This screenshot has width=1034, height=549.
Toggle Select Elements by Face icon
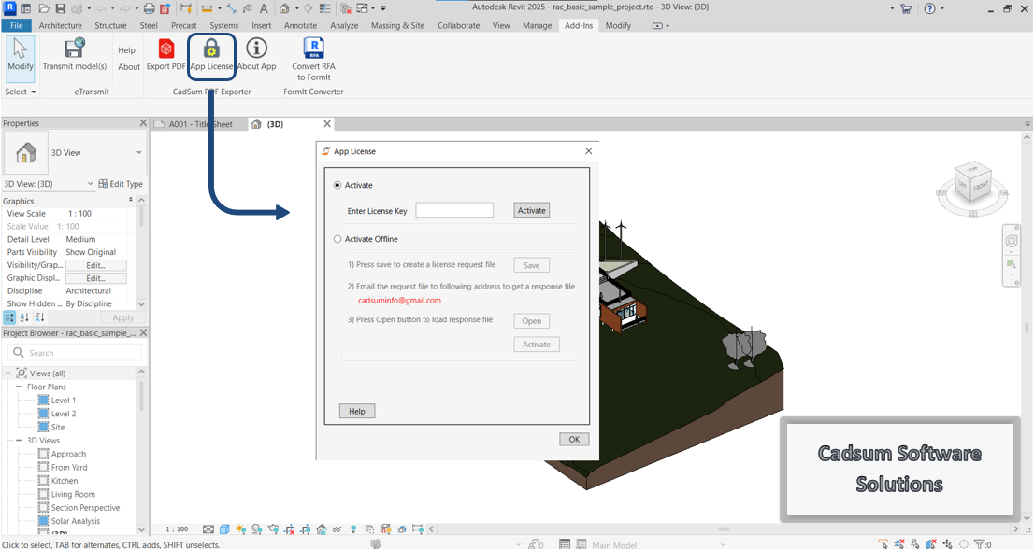click(931, 544)
